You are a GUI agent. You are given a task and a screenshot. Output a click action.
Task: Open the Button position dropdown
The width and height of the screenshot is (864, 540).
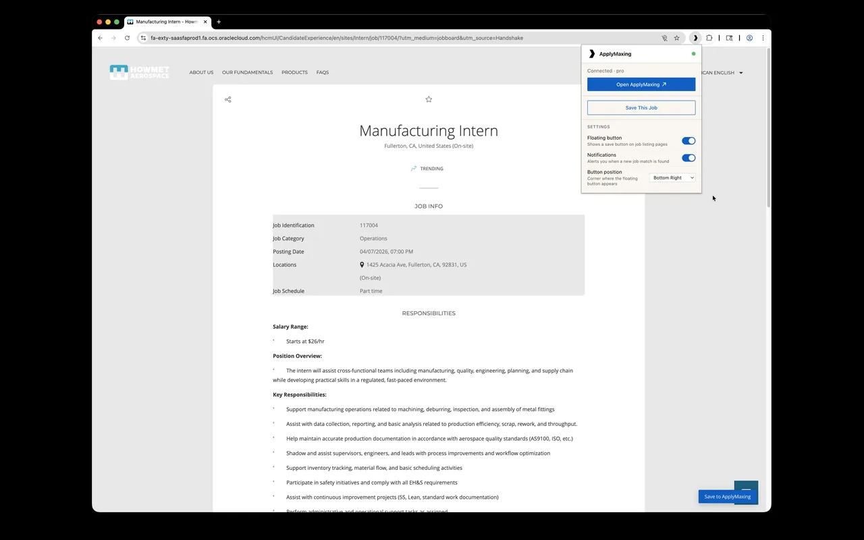[x=672, y=178]
